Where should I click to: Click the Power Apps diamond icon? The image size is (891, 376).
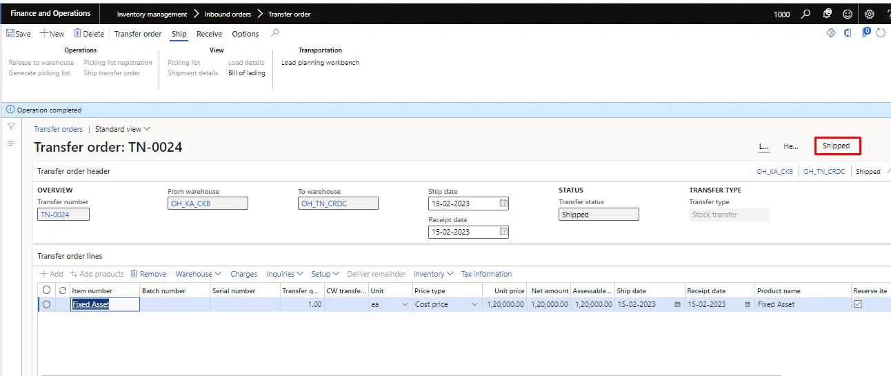pyautogui.click(x=831, y=32)
